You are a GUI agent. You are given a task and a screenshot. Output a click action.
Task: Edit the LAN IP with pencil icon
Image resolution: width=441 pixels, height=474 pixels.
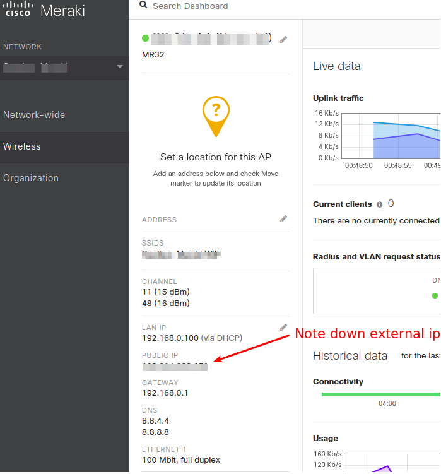point(283,328)
